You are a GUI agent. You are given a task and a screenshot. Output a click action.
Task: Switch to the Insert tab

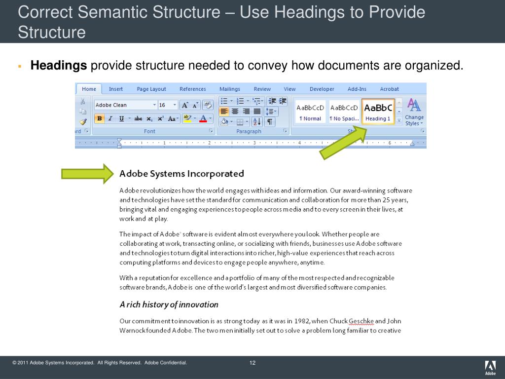(116, 89)
